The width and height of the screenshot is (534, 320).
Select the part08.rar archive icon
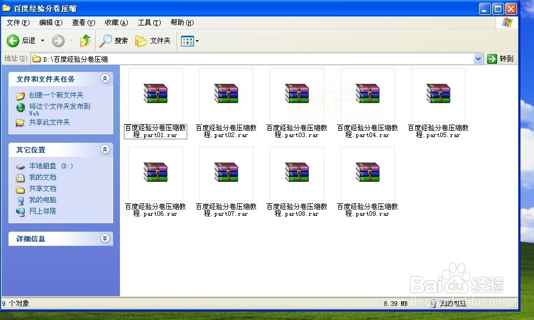pos(297,172)
